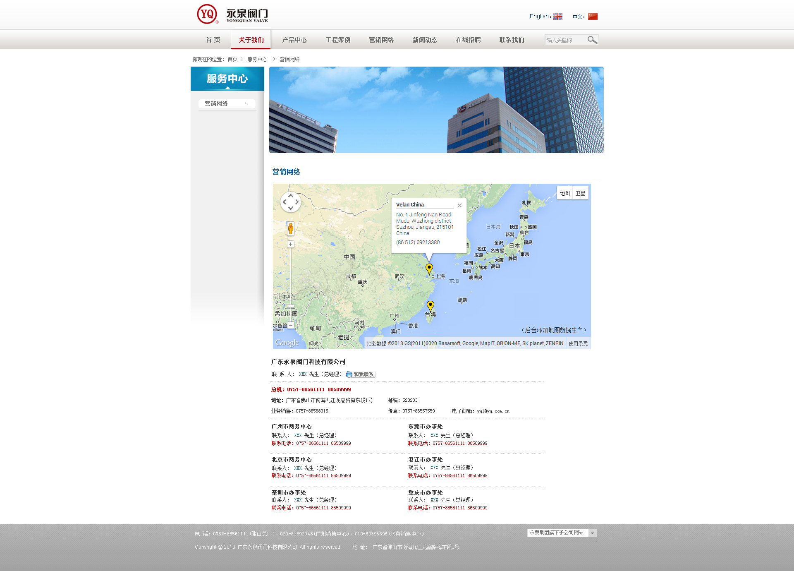Click the 服务中心 breadcrumb link
The image size is (794, 571).
tap(257, 59)
